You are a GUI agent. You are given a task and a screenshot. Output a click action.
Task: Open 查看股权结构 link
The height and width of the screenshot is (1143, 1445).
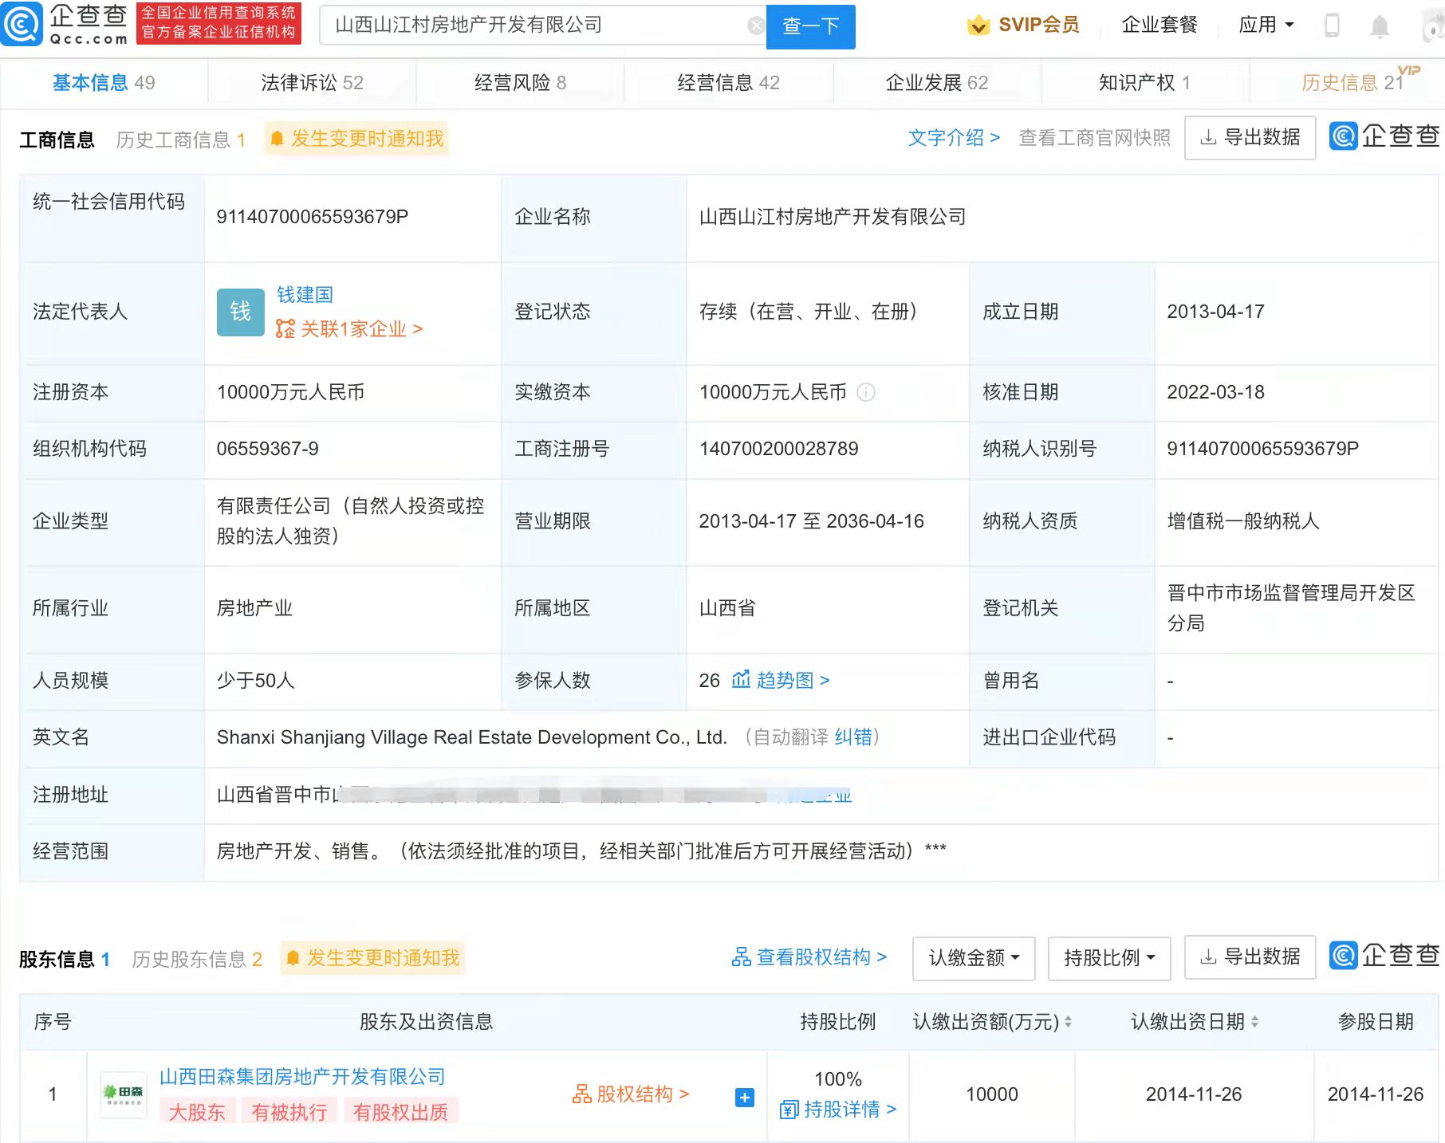coord(809,957)
